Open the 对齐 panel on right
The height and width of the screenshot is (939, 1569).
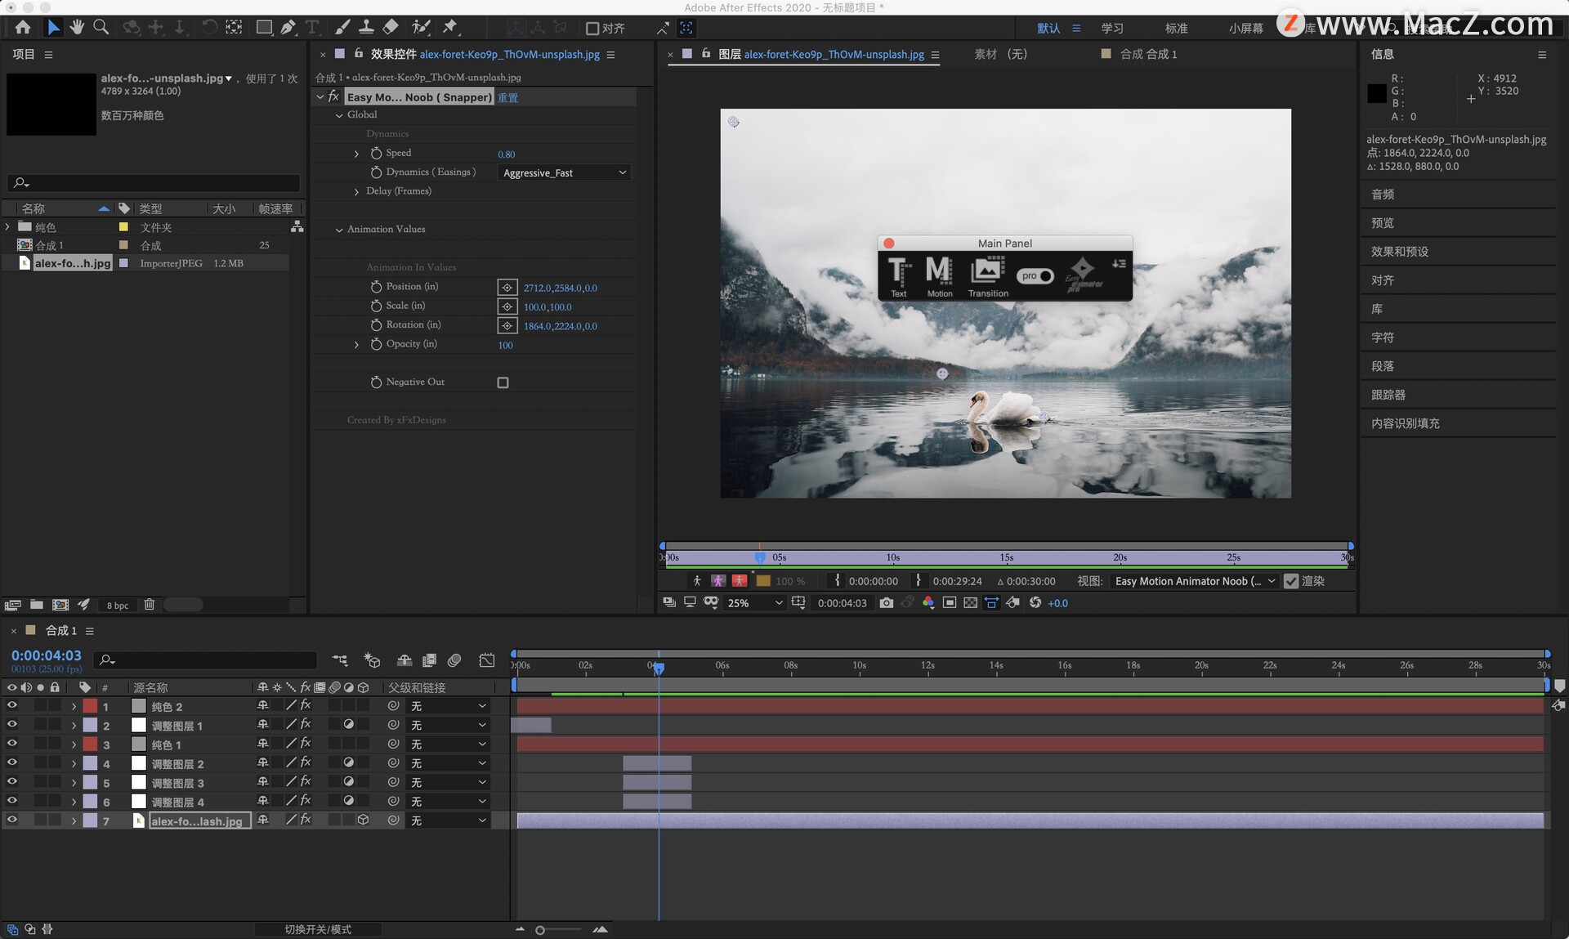(1382, 280)
